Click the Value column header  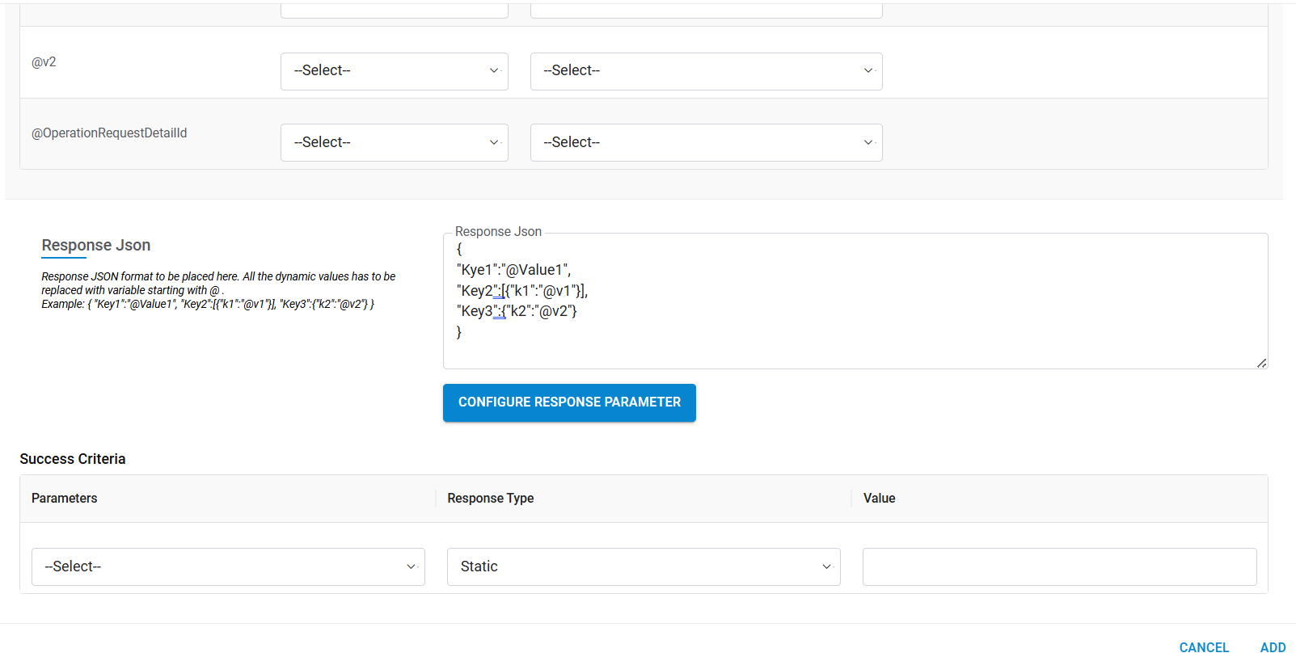879,498
